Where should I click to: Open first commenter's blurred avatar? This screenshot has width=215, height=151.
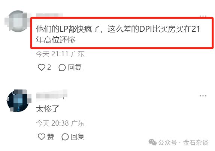click(x=18, y=21)
